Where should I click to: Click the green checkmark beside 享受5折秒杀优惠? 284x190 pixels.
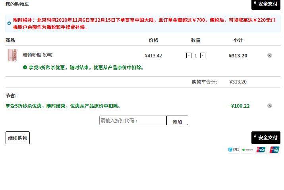click(x=25, y=67)
